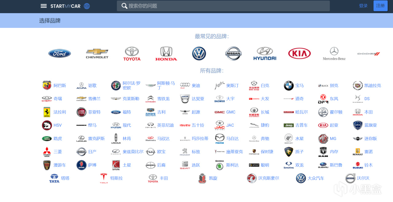Open the 别克 brand link

(x=334, y=86)
